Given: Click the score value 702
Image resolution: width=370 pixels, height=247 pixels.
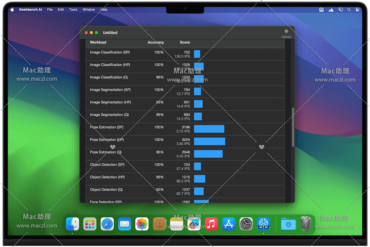Looking at the screenshot, I should [187, 52].
